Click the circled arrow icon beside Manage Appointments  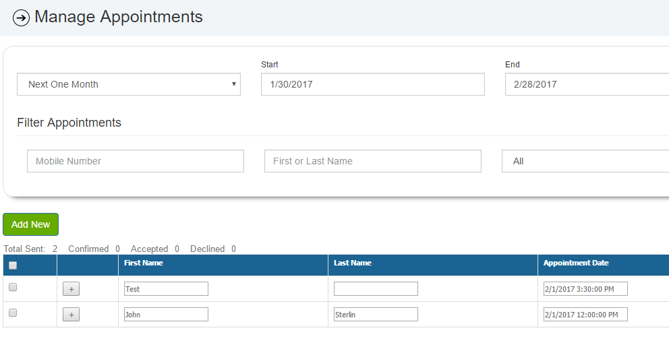(x=21, y=18)
